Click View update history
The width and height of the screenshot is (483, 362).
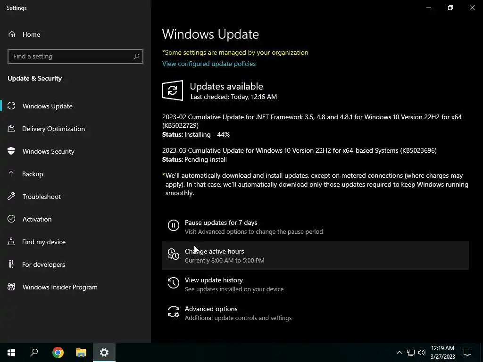316,284
